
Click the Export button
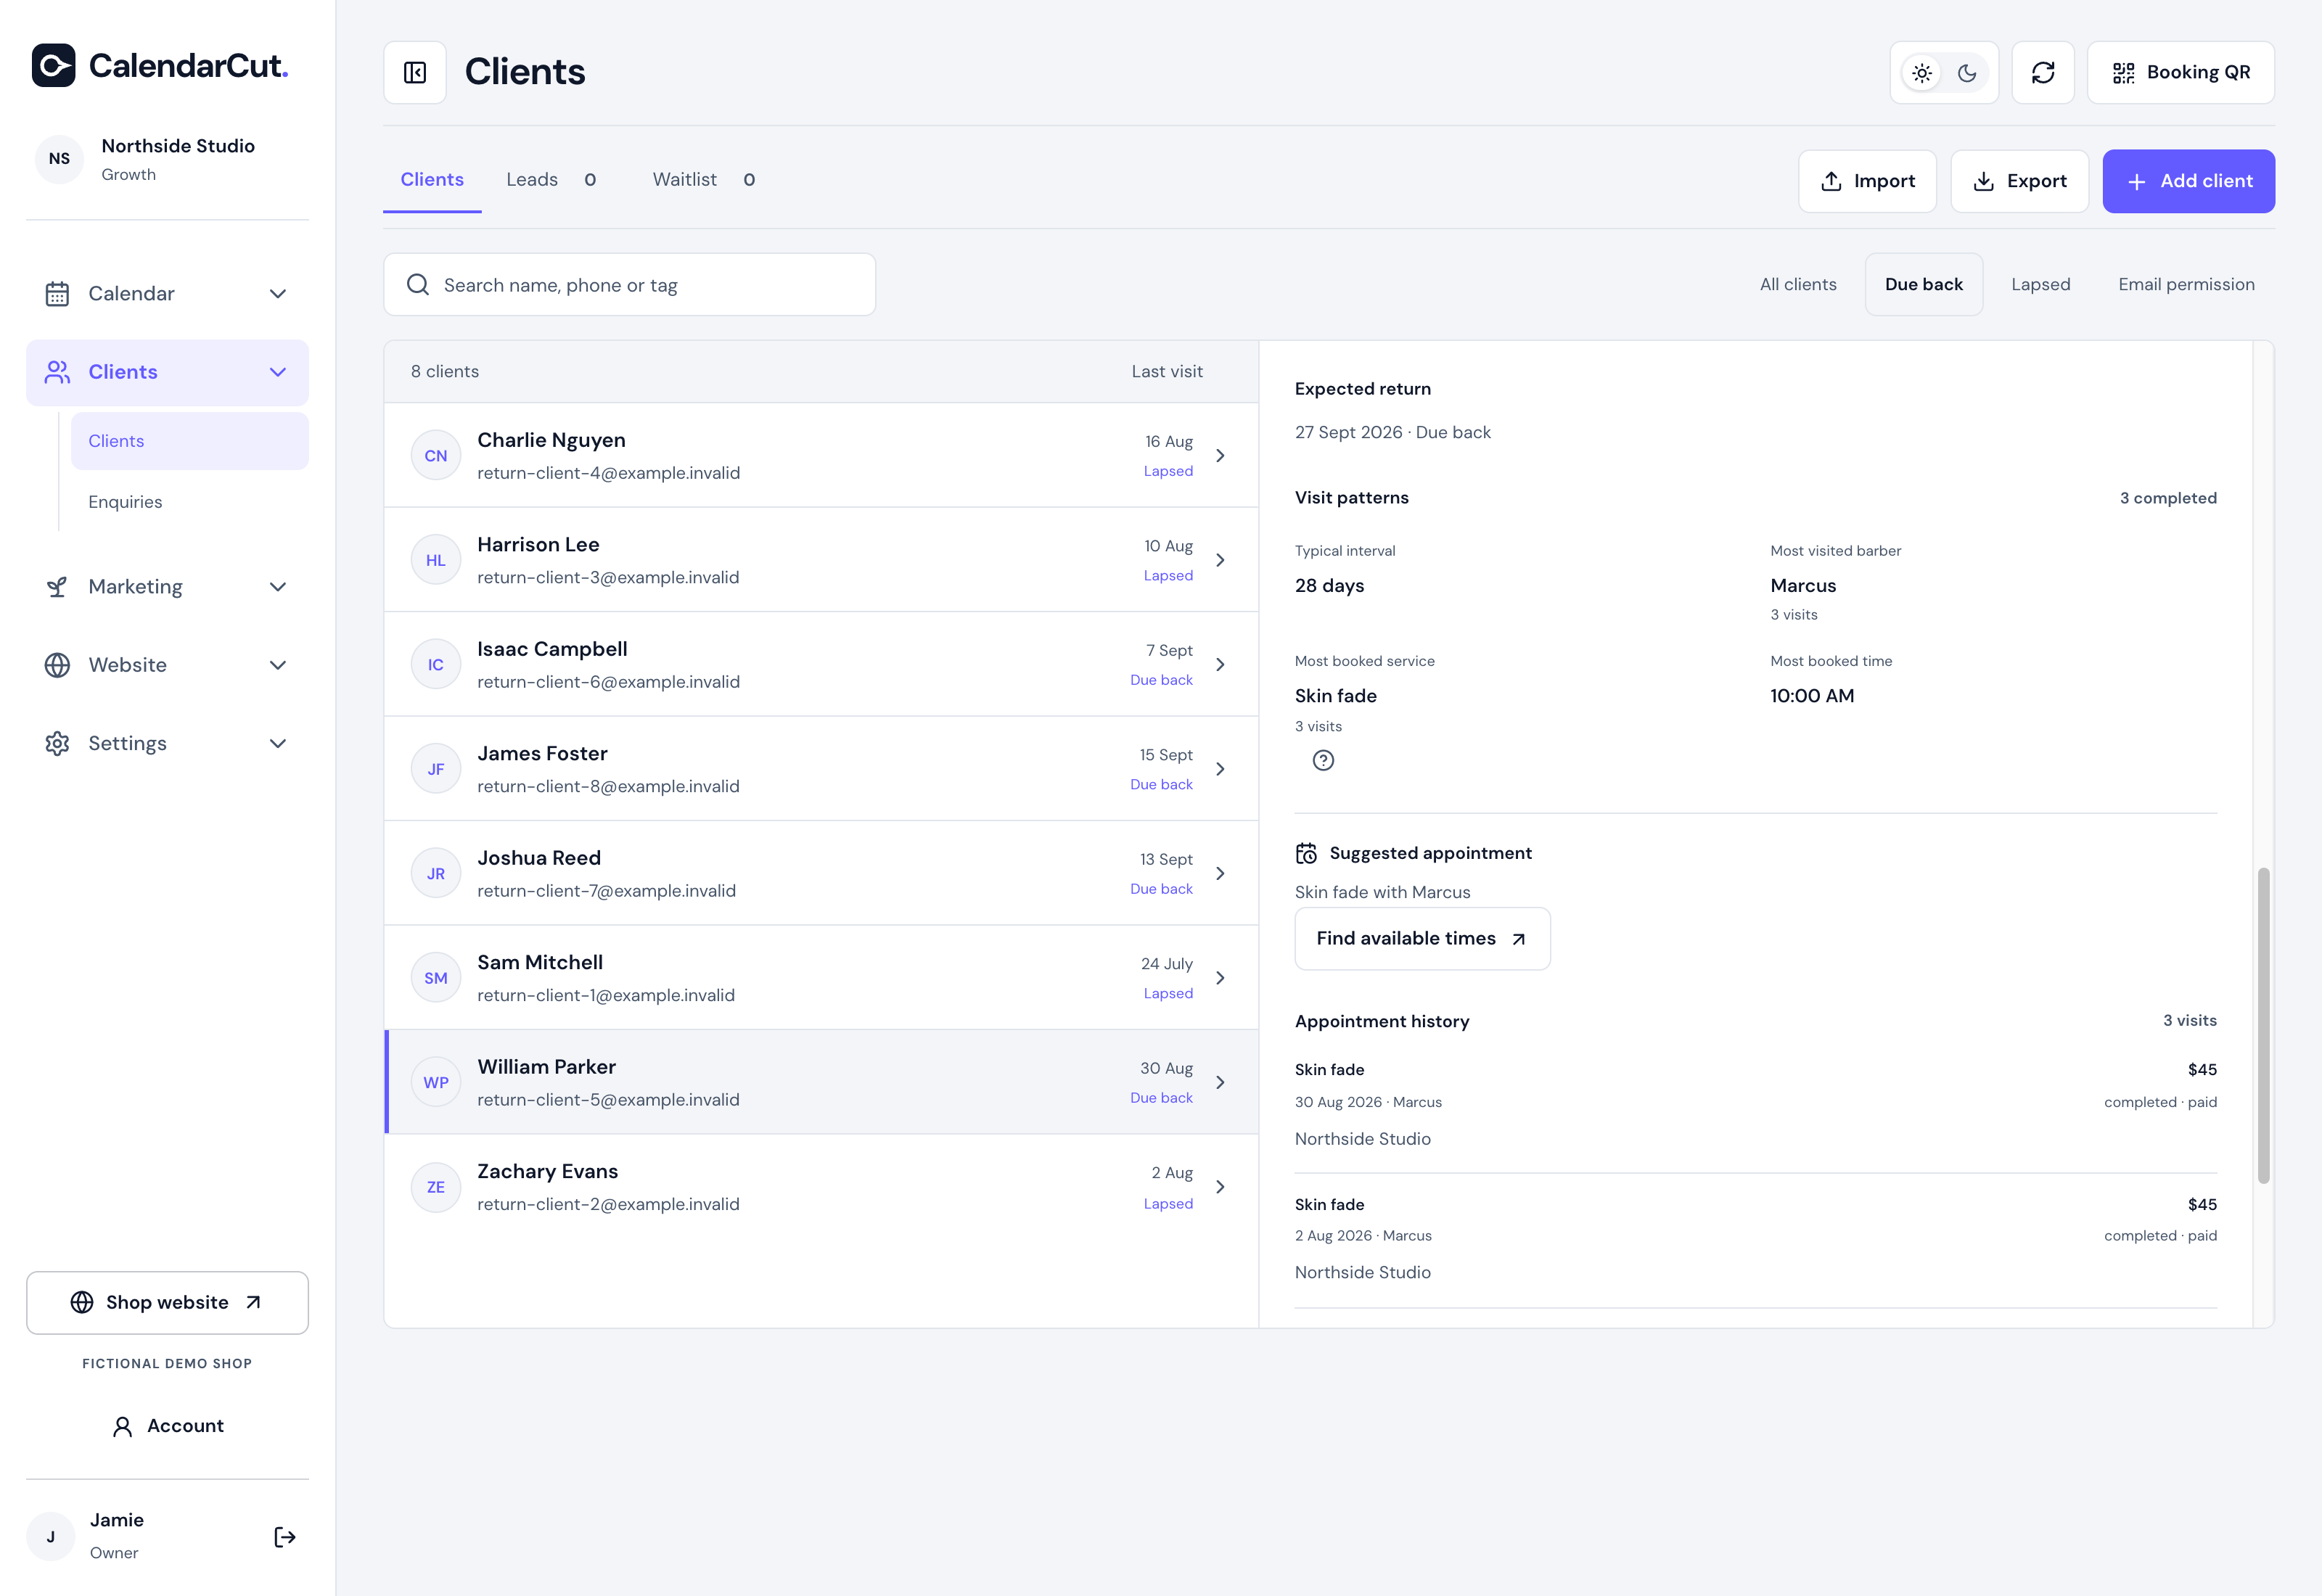point(2019,181)
